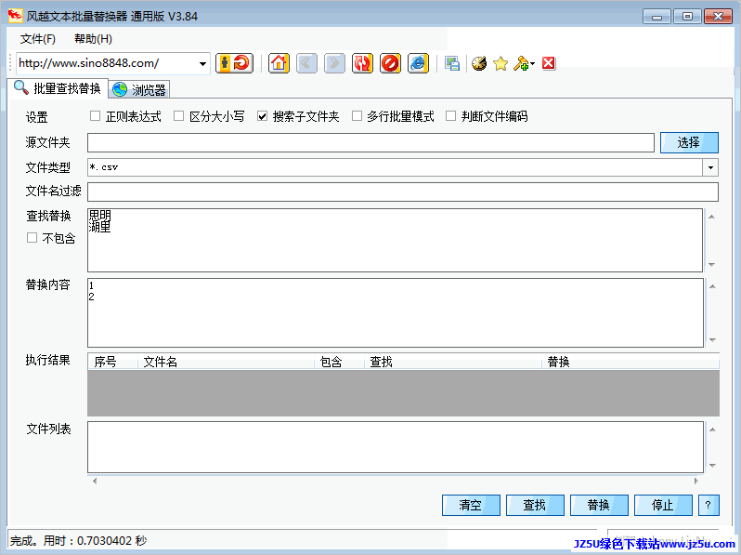Click down arrow of 文件列表 scrollbar
Image resolution: width=741 pixels, height=555 pixels.
tap(712, 465)
